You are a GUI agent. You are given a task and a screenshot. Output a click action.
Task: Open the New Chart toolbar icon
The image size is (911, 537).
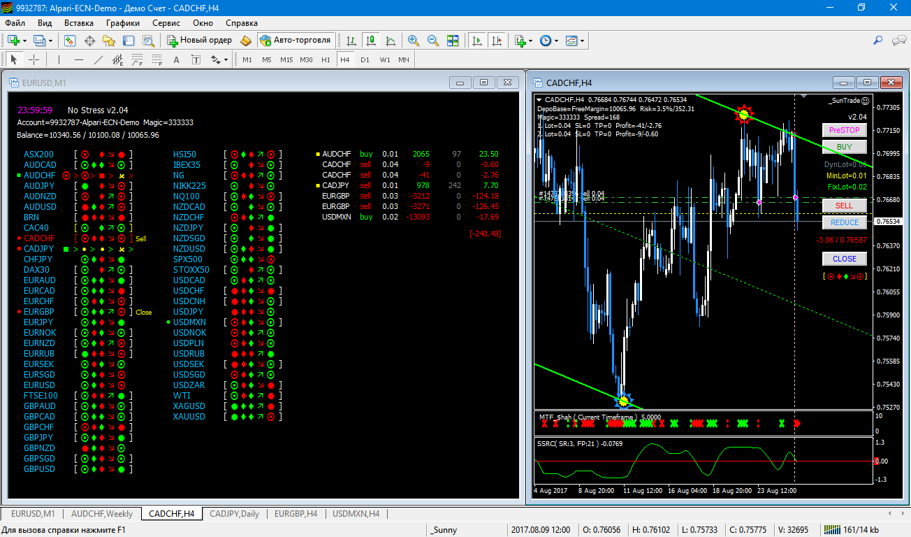(x=13, y=41)
